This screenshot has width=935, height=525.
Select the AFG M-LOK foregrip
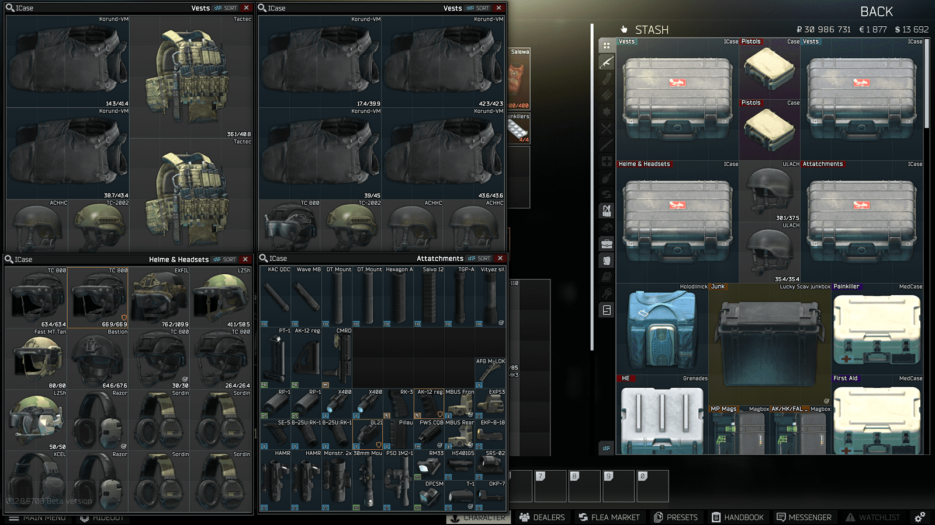[x=491, y=373]
